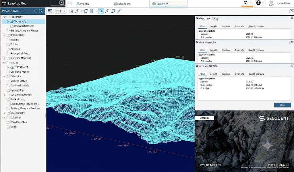Select the Geophysical Data folder
This screenshot has width=294, height=172.
tap(18, 53)
